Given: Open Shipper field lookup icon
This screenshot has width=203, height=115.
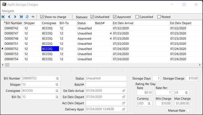Looking at the screenshot, I should (x=57, y=85).
